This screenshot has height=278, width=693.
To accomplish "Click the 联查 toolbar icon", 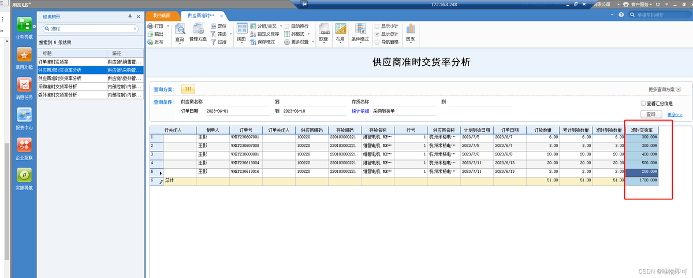I will [323, 30].
